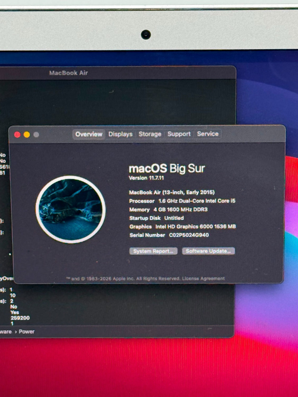Close the About This Mac window
Viewport: 298px width, 397px height.
pos(17,135)
